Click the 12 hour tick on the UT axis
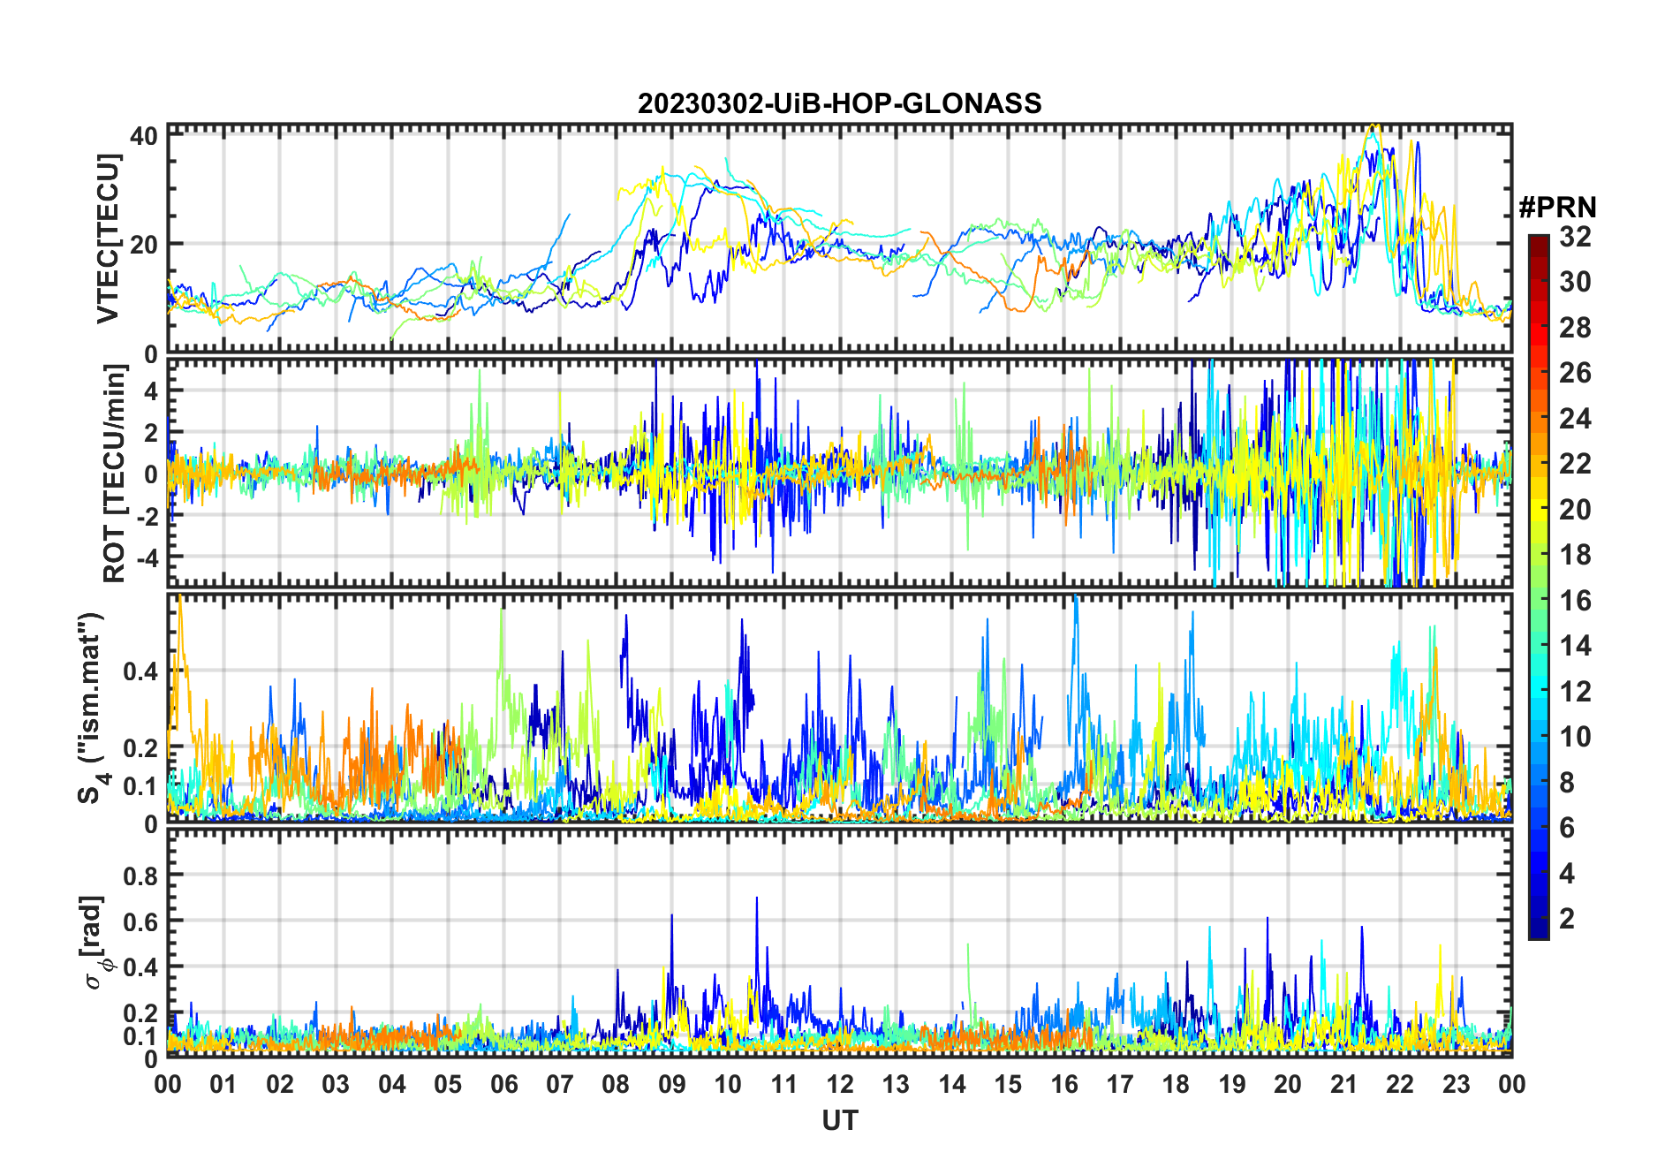The height and width of the screenshot is (1175, 1680). [840, 1084]
